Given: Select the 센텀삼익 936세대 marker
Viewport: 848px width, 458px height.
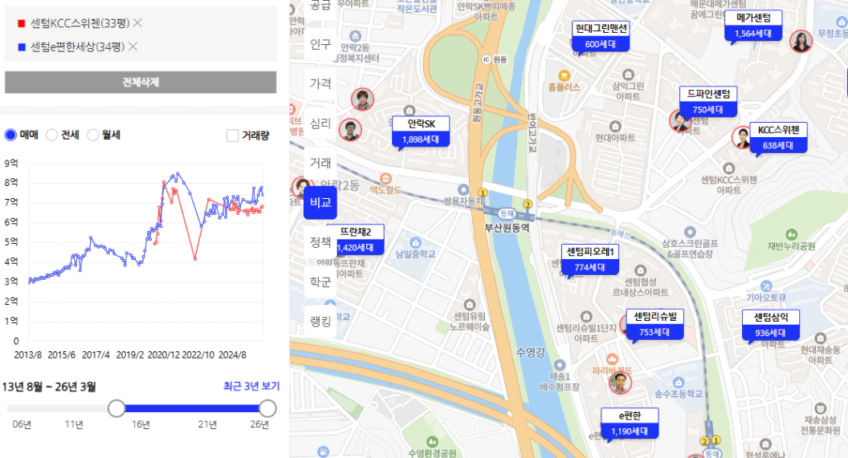Looking at the screenshot, I should pyautogui.click(x=771, y=325).
